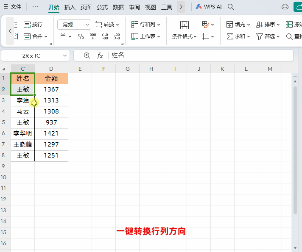Click cell containing 李华明
Image resolution: width=302 pixels, height=252 pixels.
click(x=23, y=133)
